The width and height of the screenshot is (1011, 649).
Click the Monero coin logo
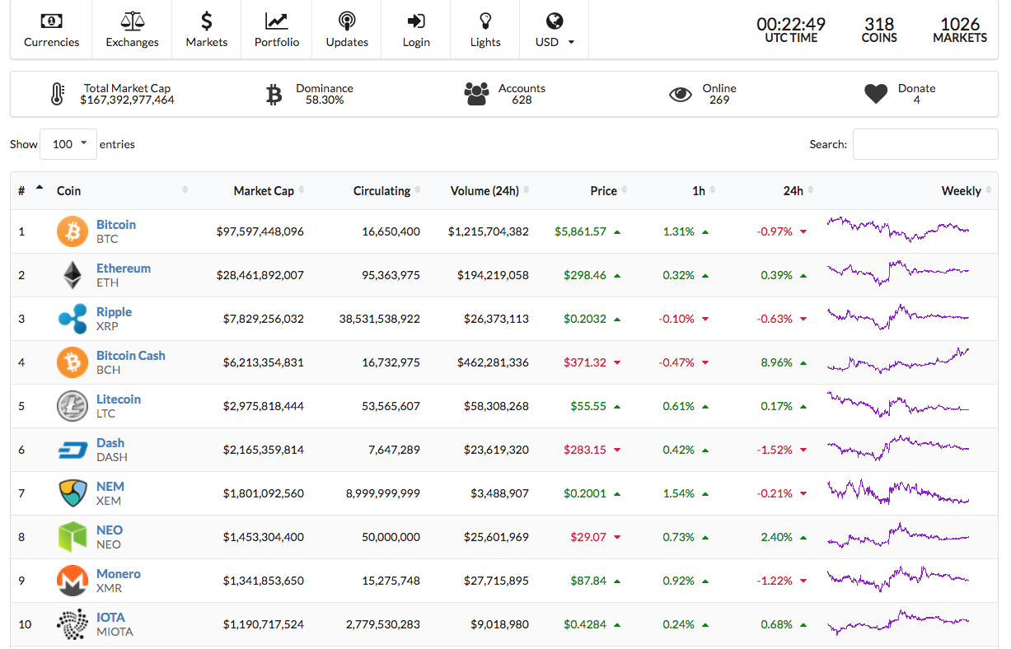[x=73, y=581]
